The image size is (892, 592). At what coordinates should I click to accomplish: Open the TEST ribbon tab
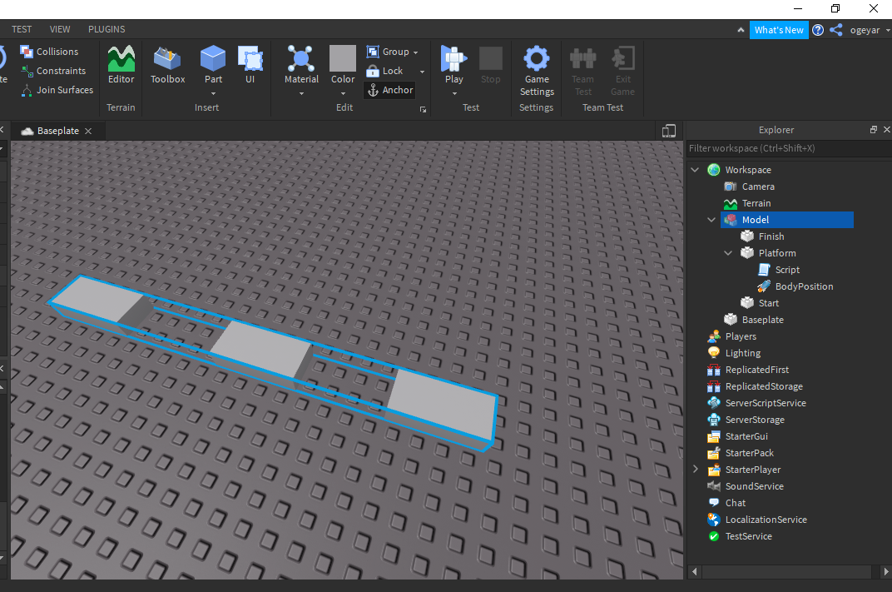[22, 29]
